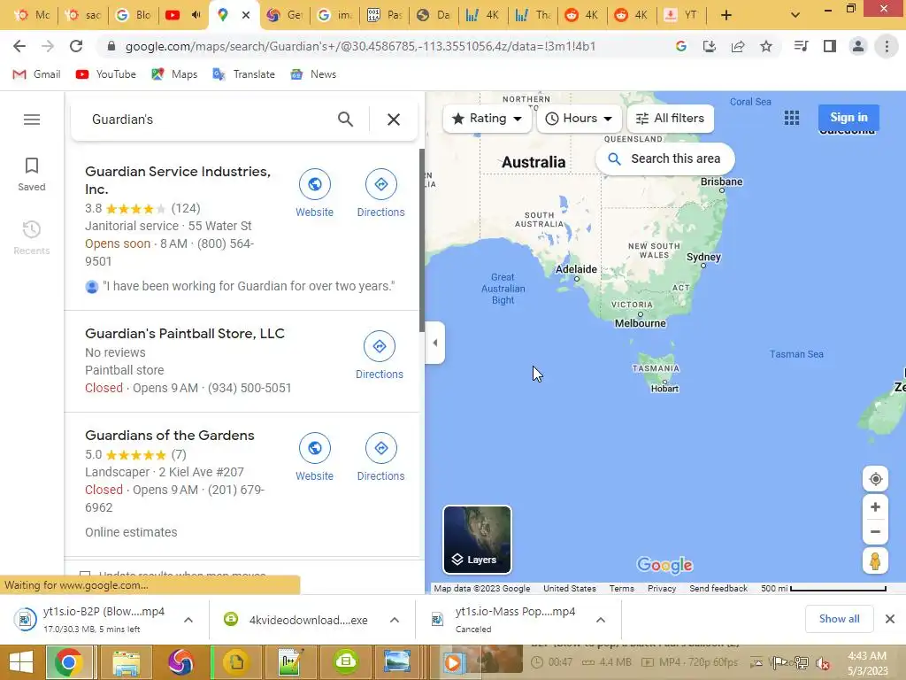Open the Hours filter dropdown
This screenshot has height=680, width=906.
579,119
